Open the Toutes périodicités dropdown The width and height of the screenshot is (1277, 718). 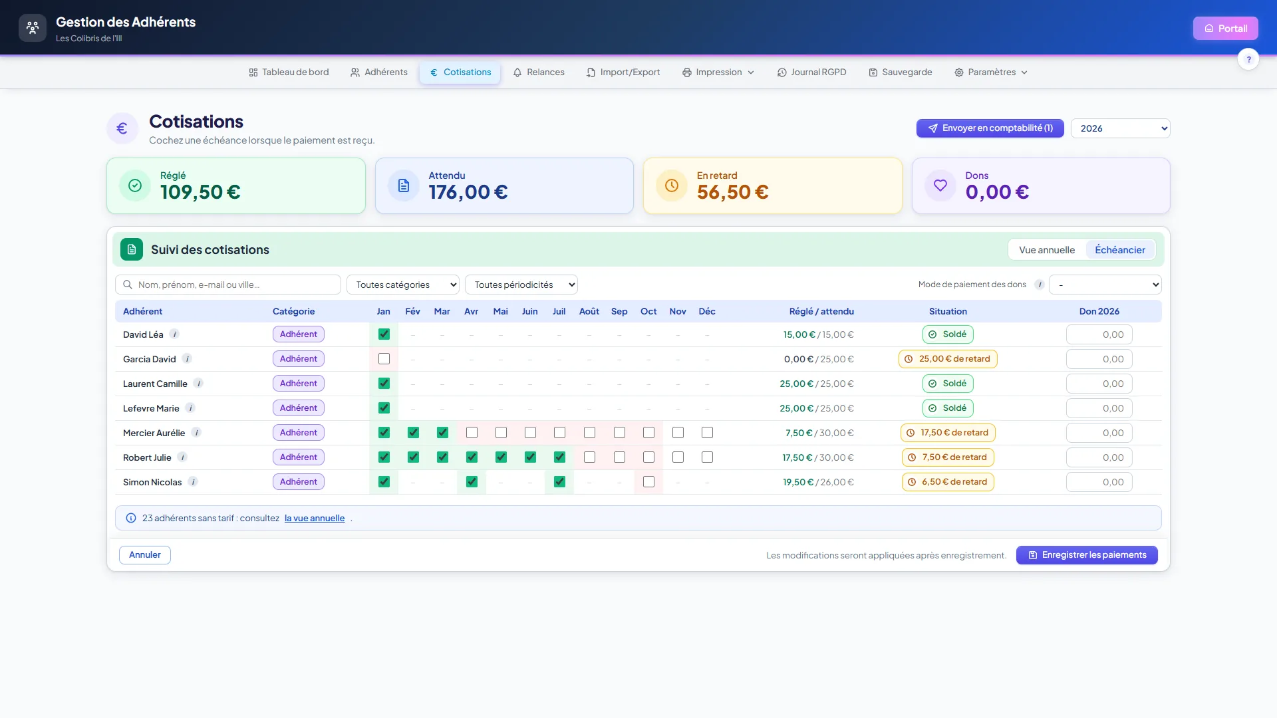pyautogui.click(x=521, y=285)
